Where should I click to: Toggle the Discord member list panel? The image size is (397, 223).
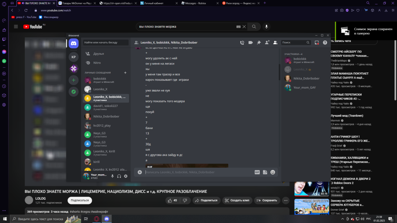(x=275, y=43)
